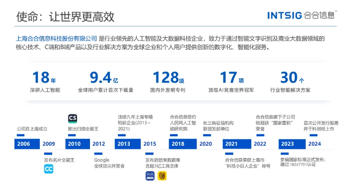Click the slide title 使命：让世界更高效

point(65,16)
